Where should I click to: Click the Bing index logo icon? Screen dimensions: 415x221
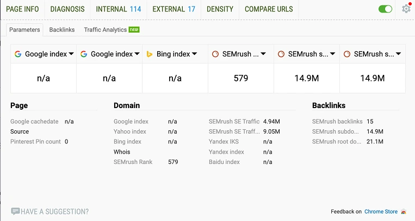tap(149, 54)
